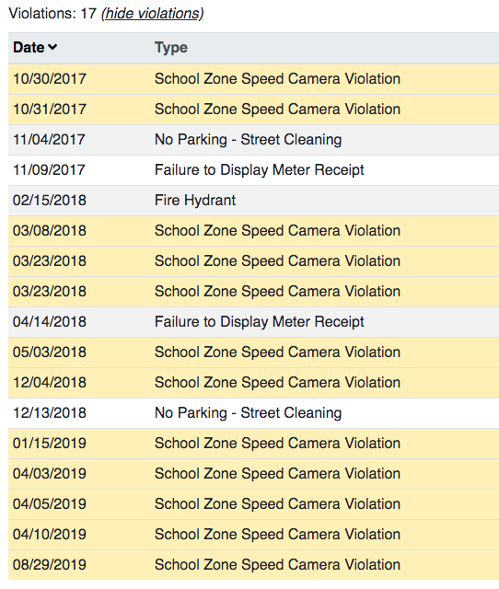This screenshot has width=499, height=589.
Task: Click the 03/08/2018 violation date
Action: (50, 231)
